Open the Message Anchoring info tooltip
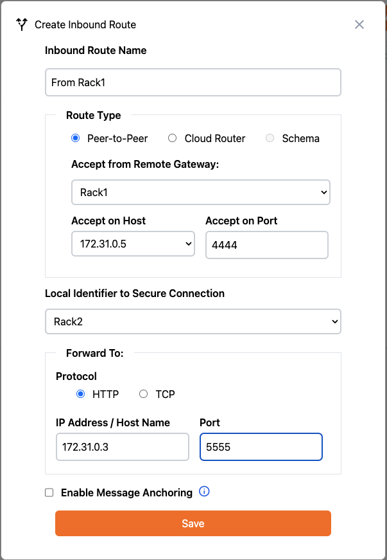Screen dimensions: 387x560 [x=204, y=491]
